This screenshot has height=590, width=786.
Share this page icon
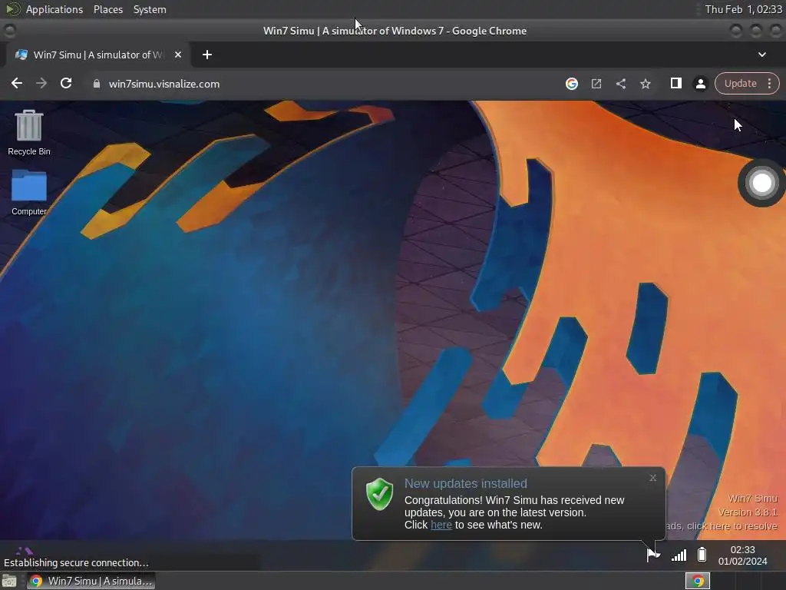pyautogui.click(x=620, y=84)
